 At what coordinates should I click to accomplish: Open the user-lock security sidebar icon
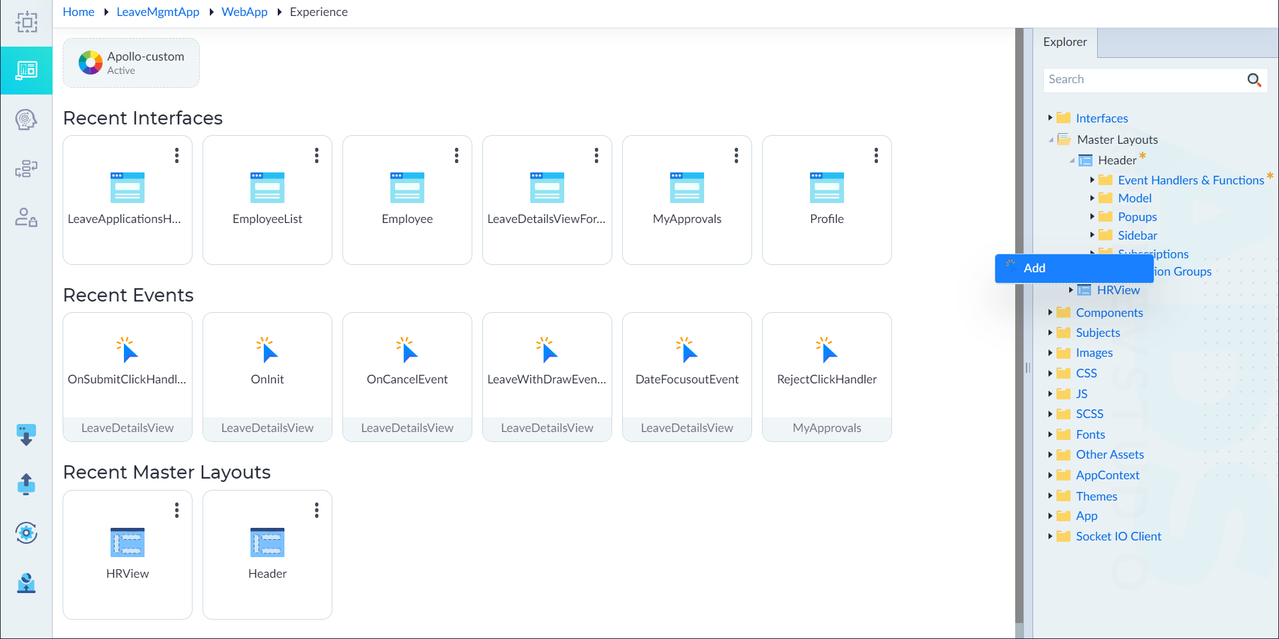pyautogui.click(x=26, y=217)
